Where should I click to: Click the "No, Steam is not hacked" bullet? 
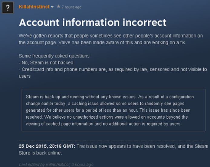point(46,63)
